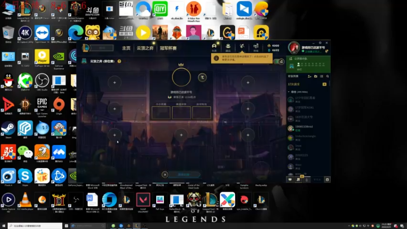The image size is (407, 229).
Task: Open the 好友请求 friend requests row
Action: pos(307,84)
